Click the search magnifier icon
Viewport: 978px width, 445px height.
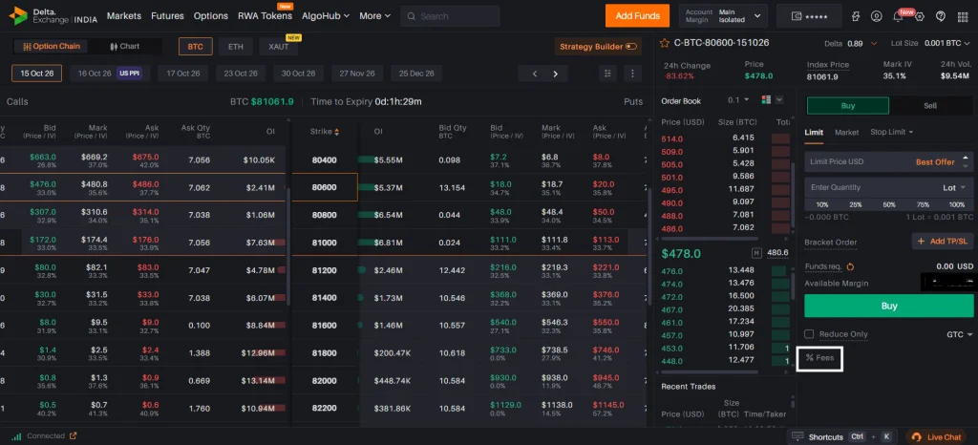coord(411,16)
